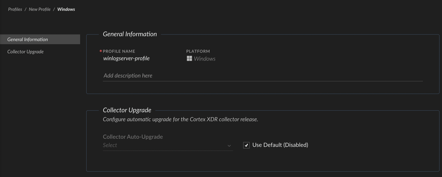The height and width of the screenshot is (177, 442).
Task: Click the Cortex XDR collector upgrade description text
Action: 180,119
